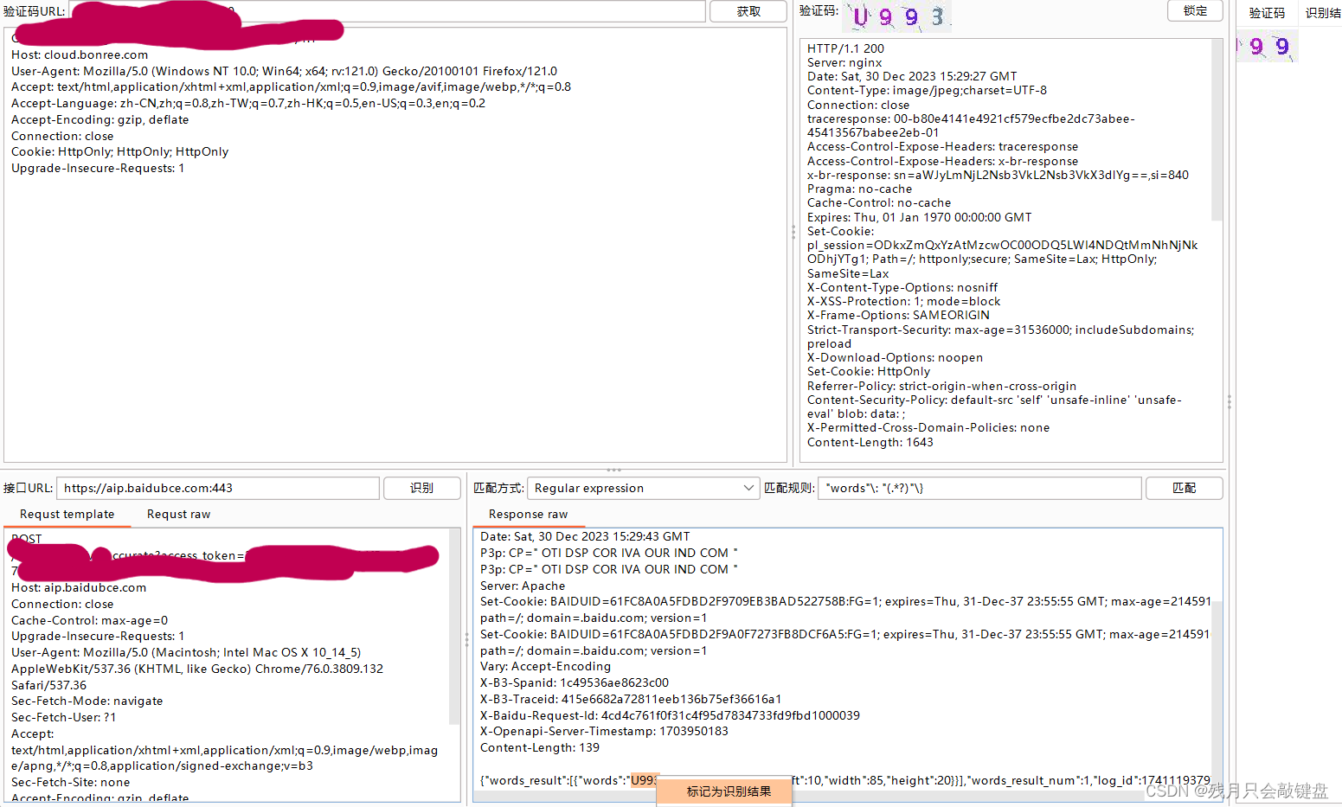Click the 'Server: Apache' response line

523,586
